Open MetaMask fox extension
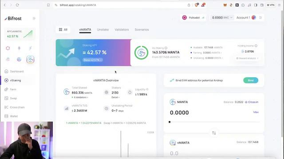The width and height of the screenshot is (284, 159). point(225,5)
